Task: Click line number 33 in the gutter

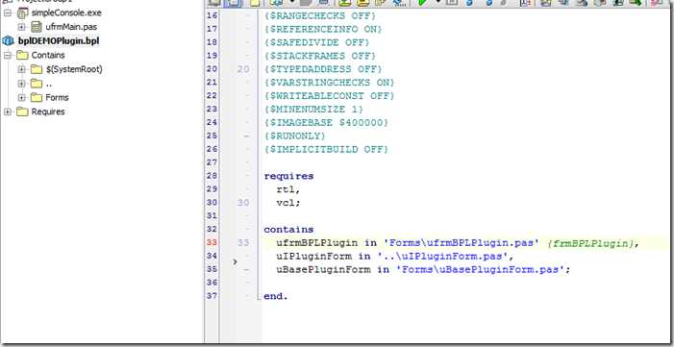Action: pyautogui.click(x=212, y=243)
